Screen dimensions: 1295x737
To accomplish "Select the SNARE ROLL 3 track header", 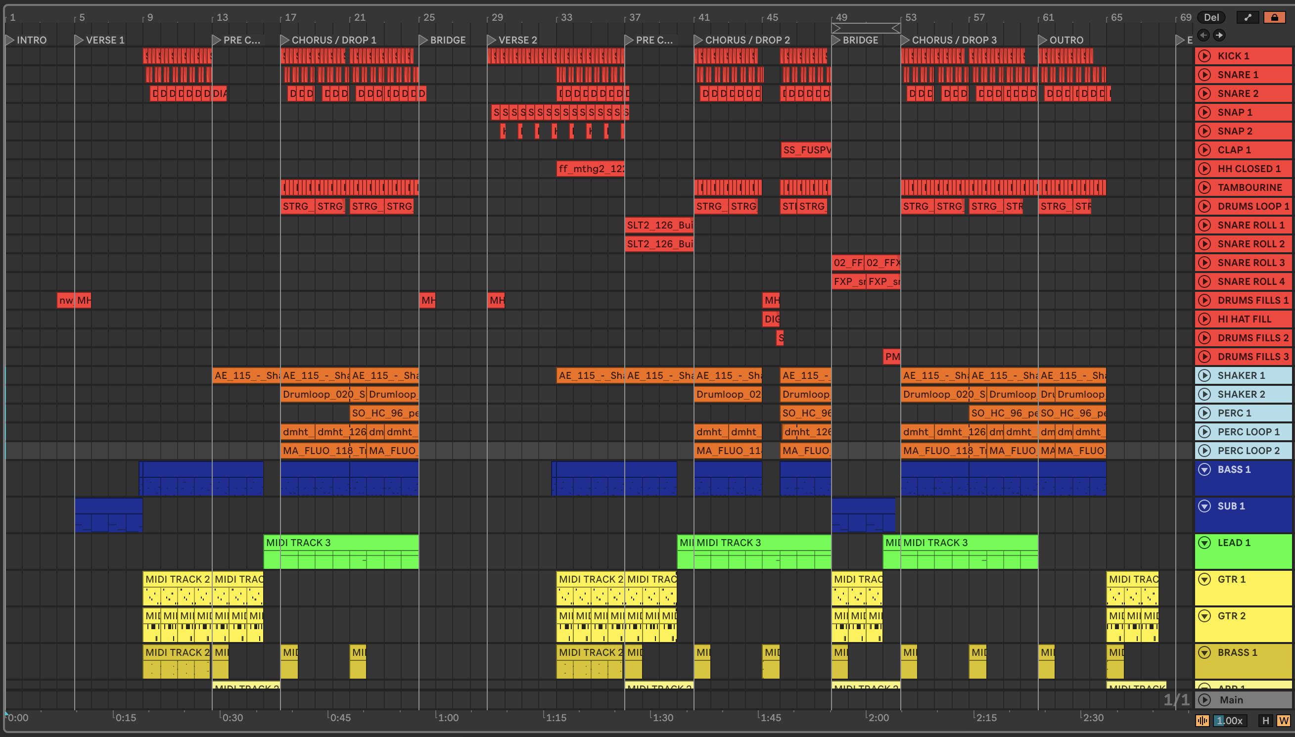I will click(1250, 262).
